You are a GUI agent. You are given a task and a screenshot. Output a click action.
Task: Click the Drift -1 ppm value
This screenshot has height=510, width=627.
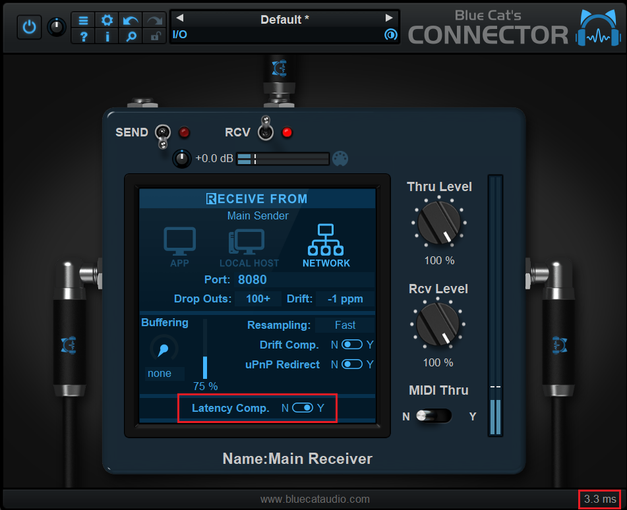tap(345, 298)
